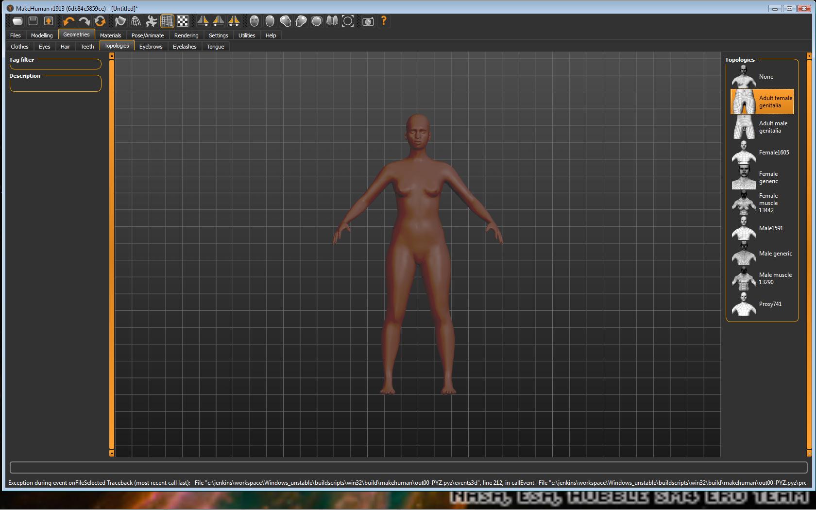The height and width of the screenshot is (510, 816).
Task: Open the Rendering tab
Action: [x=187, y=35]
